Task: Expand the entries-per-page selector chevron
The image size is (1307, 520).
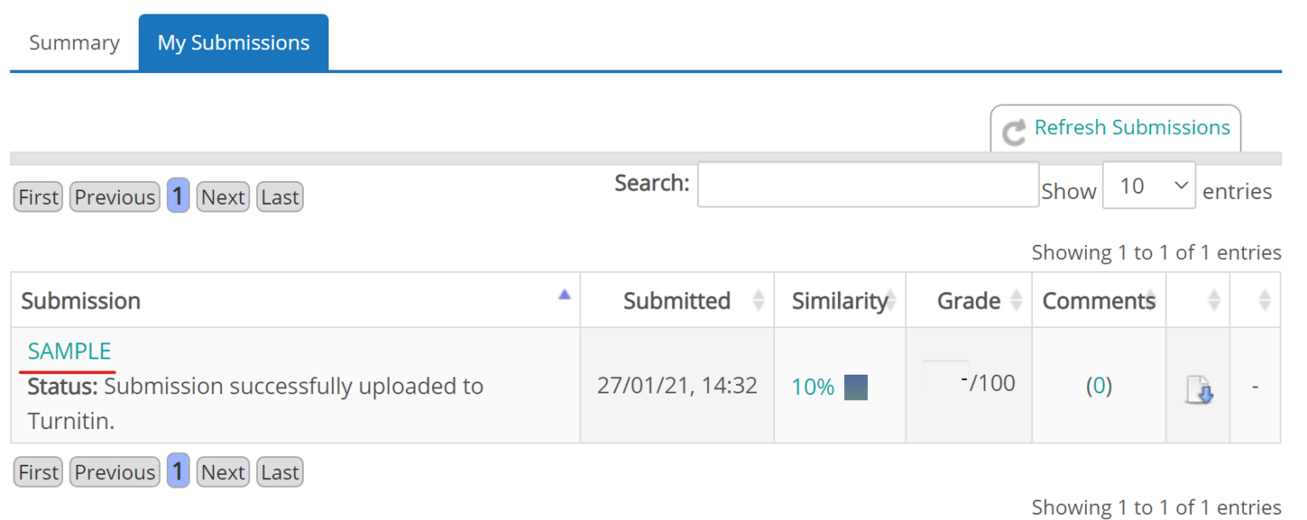Action: [x=1181, y=184]
